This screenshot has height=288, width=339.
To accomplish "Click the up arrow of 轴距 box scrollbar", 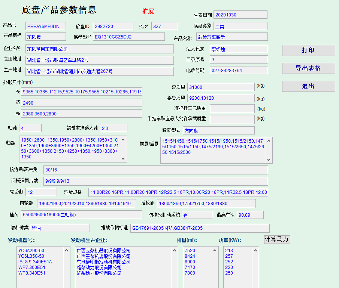I will (123, 140).
